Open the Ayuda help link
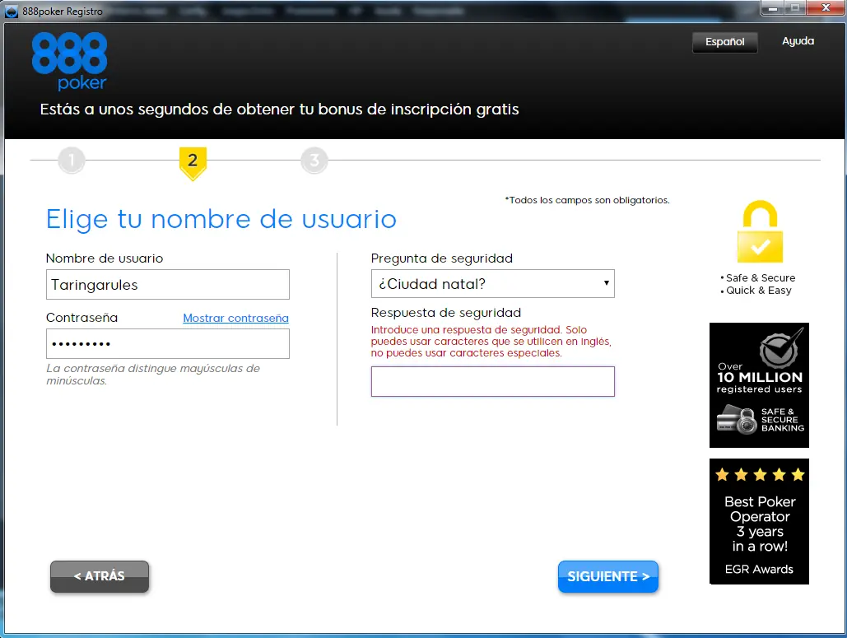Image resolution: width=847 pixels, height=638 pixels. coord(798,41)
